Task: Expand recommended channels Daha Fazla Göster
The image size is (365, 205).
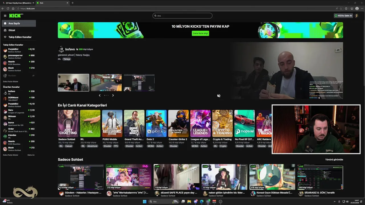Action: [11, 155]
